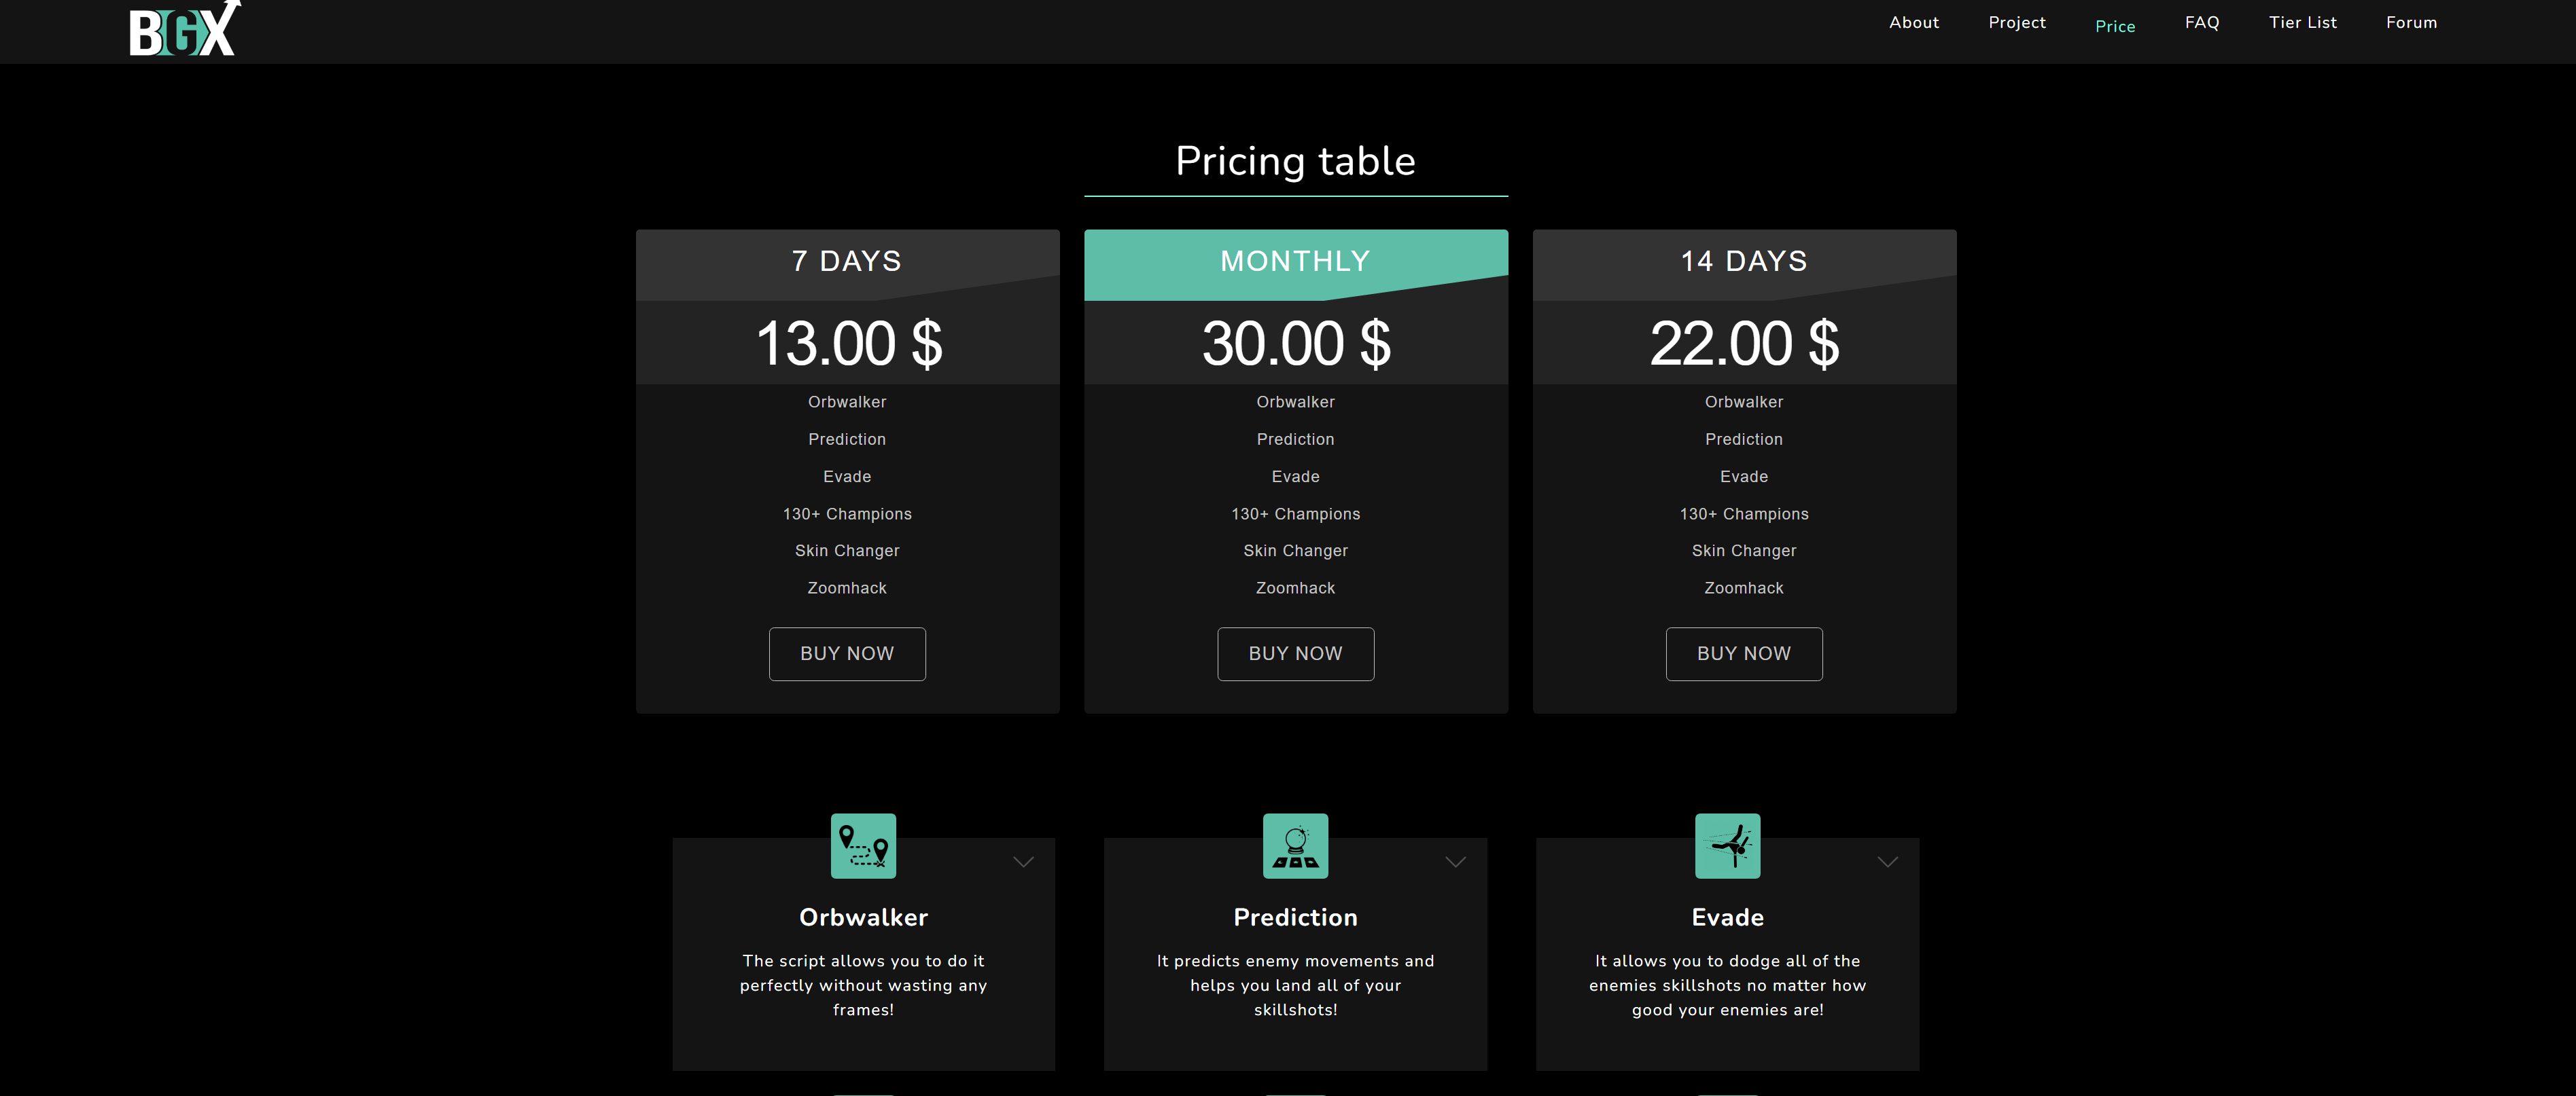Click Skin Changer in 7 Days plan
Screen dimensions: 2576x1096
coord(847,551)
